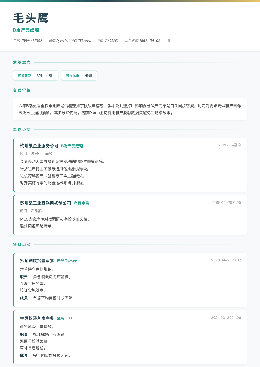Click the date range 2021.06-至今
260x367 pixels.
pyautogui.click(x=230, y=145)
